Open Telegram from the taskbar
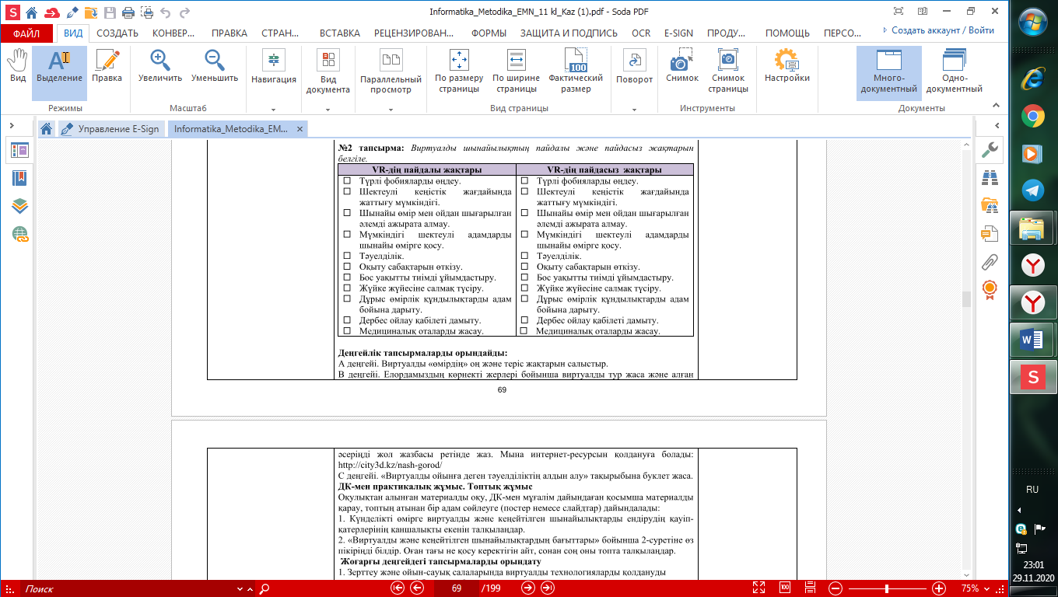Viewport: 1058px width, 597px height. (x=1033, y=191)
